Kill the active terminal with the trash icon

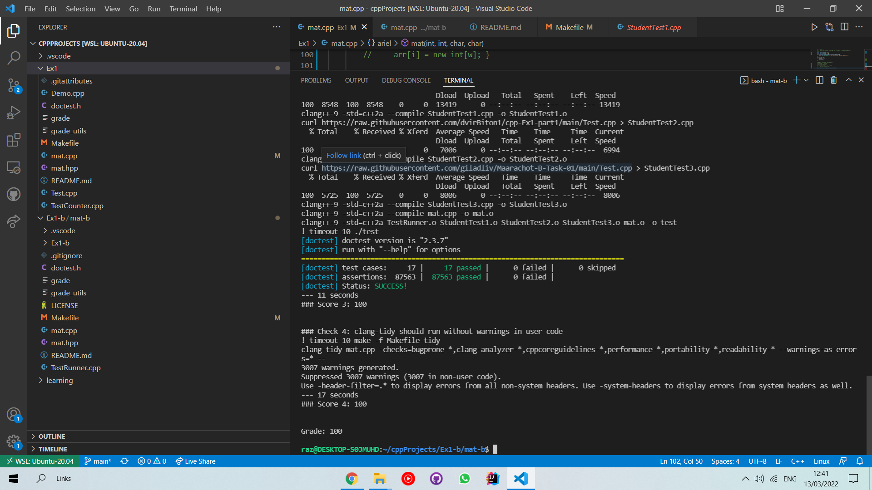pyautogui.click(x=833, y=80)
